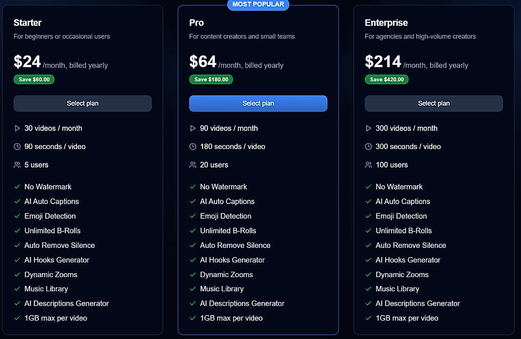The width and height of the screenshot is (521, 339).
Task: Click Select plan on the Enterprise card
Action: 433,103
